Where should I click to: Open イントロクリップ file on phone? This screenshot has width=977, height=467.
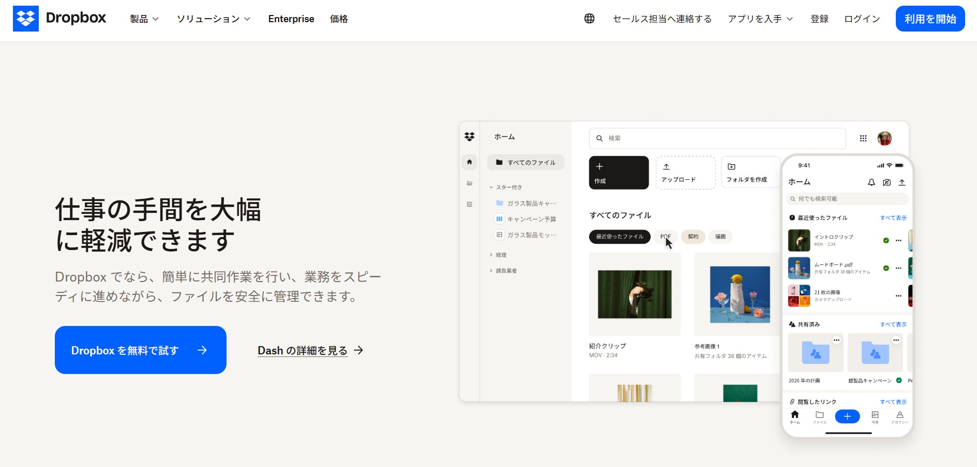point(834,240)
